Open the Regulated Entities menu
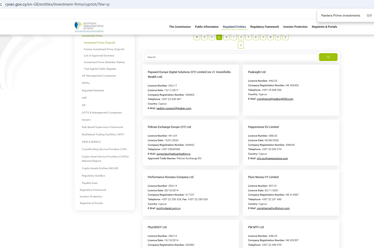The height and width of the screenshot is (248, 374). click(x=234, y=27)
